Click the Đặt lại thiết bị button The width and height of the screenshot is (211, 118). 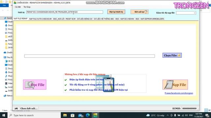coord(116,12)
